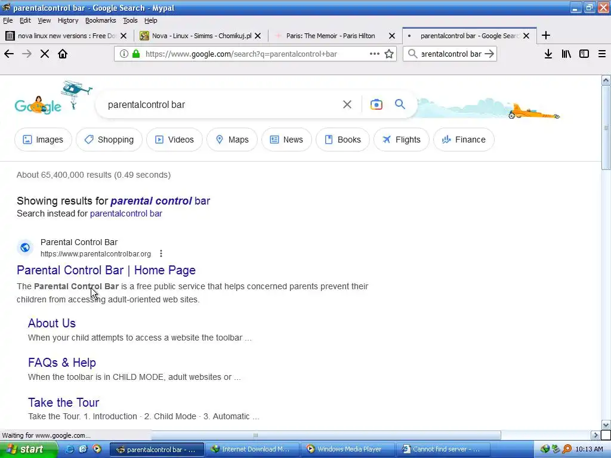This screenshot has width=611, height=458.
Task: Go back to the previous page
Action: click(x=9, y=54)
